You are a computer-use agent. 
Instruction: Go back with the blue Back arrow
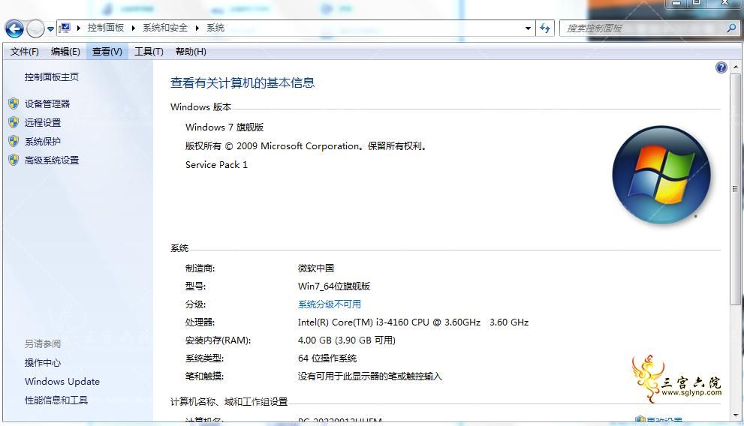[14, 29]
